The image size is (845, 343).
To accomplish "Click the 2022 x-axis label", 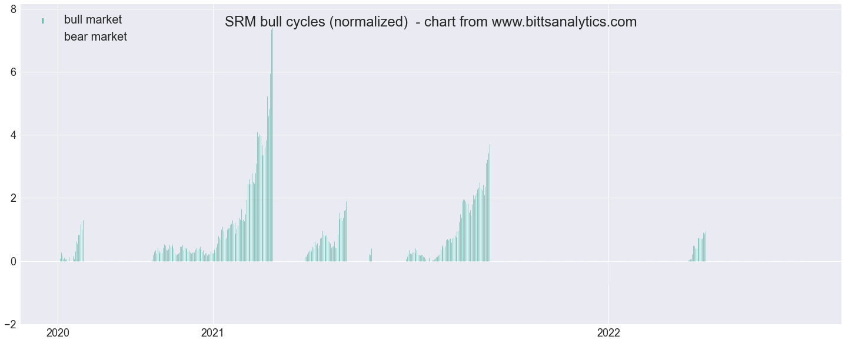I will point(608,333).
